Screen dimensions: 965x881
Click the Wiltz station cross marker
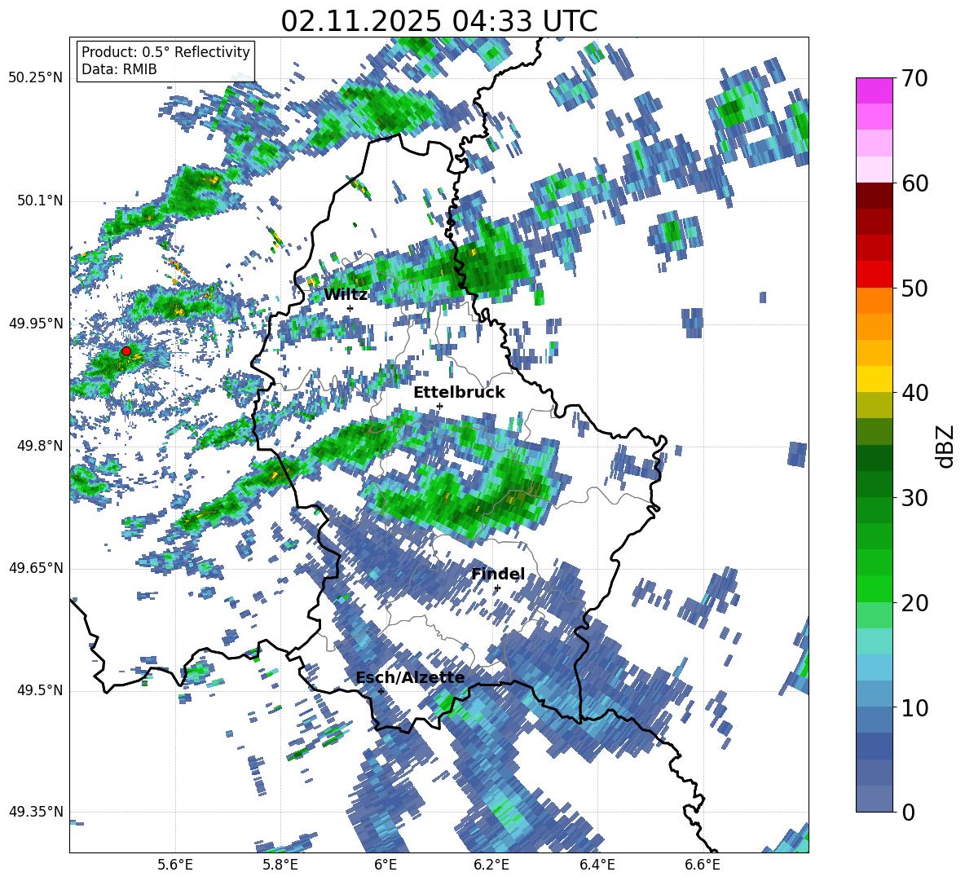click(x=350, y=308)
